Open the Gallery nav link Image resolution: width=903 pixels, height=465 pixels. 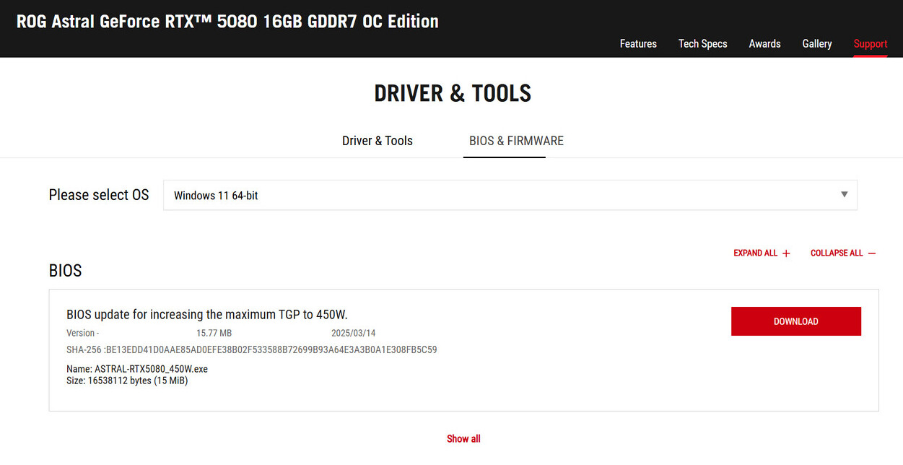(x=816, y=44)
